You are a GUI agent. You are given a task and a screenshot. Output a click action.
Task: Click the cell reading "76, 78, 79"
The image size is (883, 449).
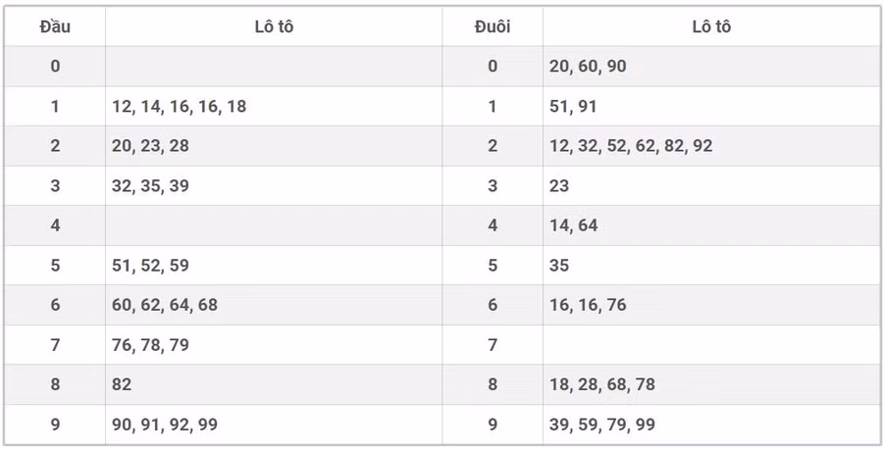click(151, 345)
